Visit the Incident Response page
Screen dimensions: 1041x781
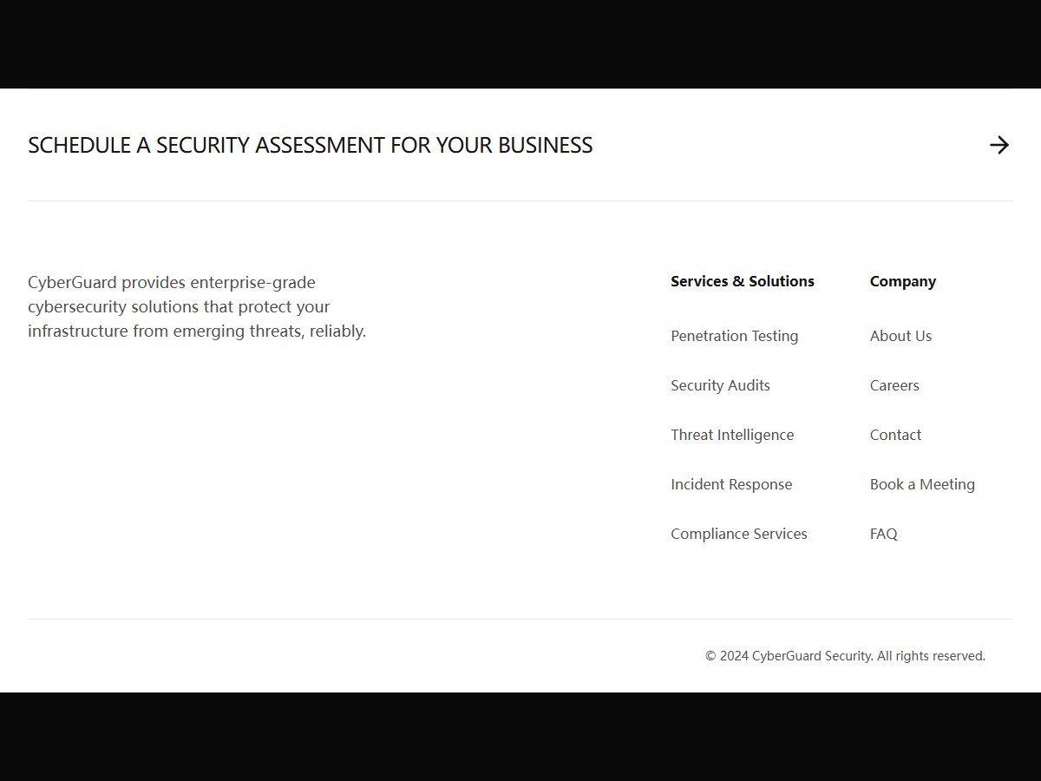(731, 484)
